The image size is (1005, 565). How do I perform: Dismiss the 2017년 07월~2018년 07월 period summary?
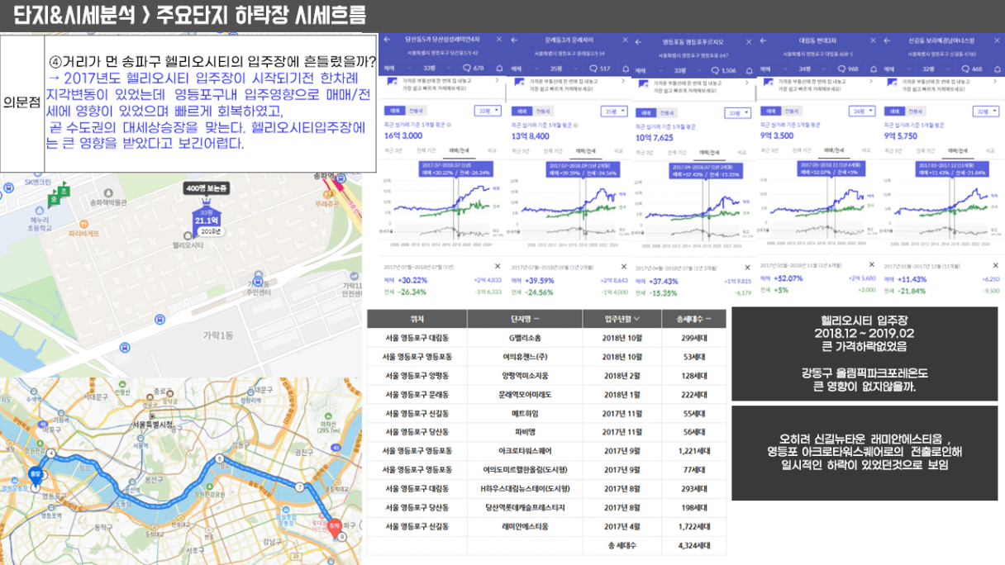click(498, 266)
